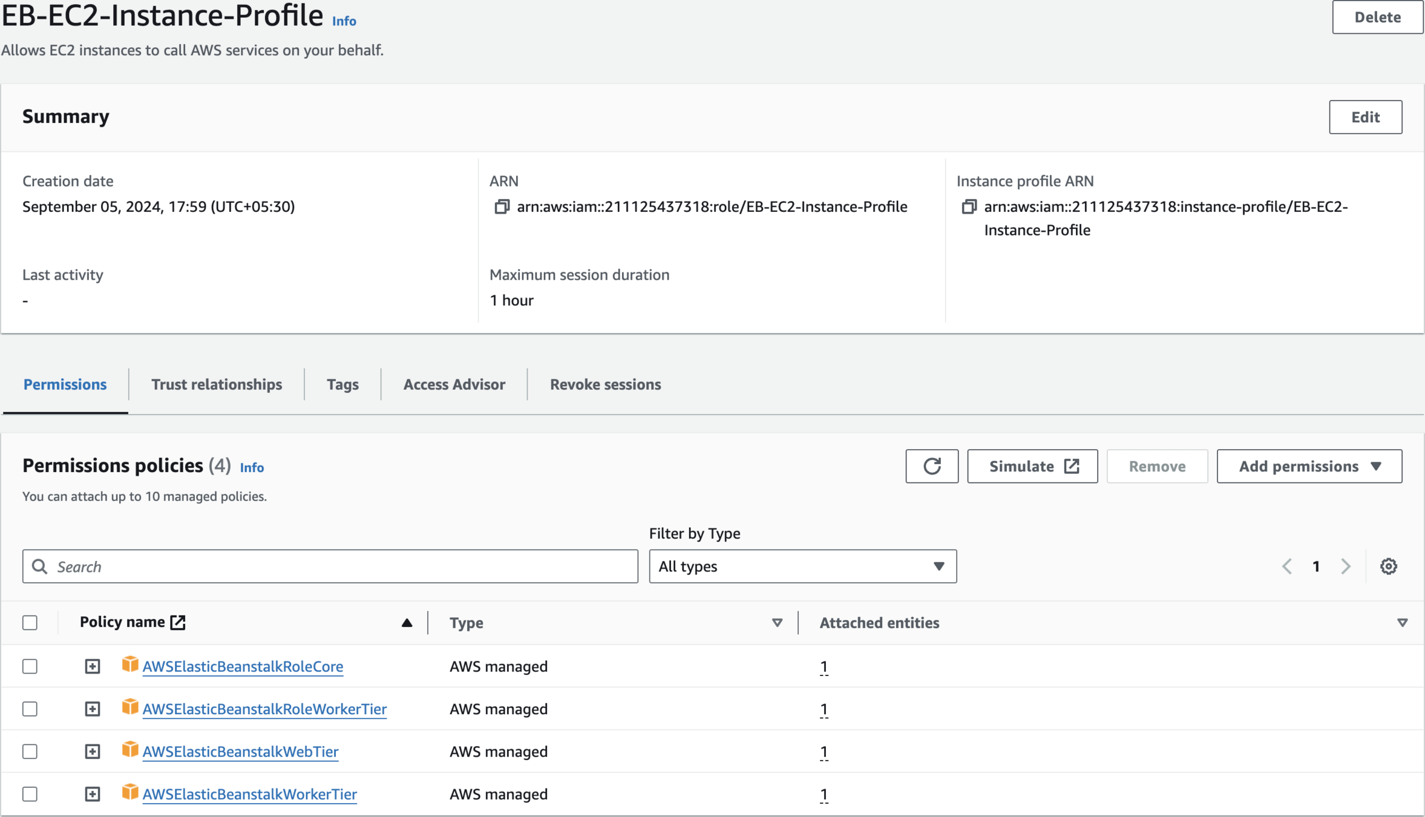
Task: Switch to Trust relationships tab
Action: (x=217, y=384)
